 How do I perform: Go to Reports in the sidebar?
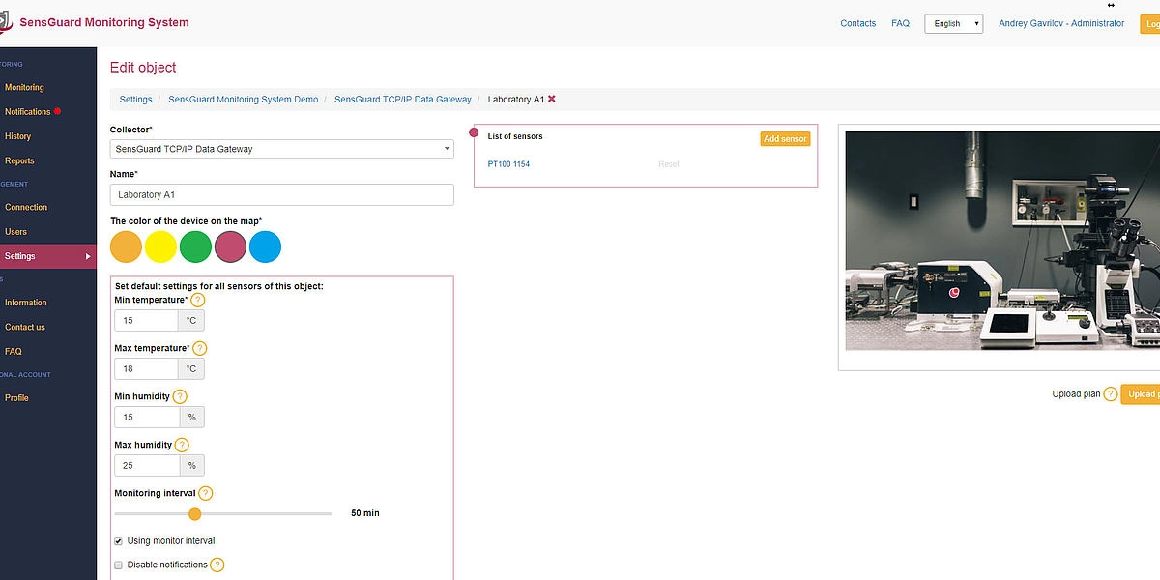[19, 160]
